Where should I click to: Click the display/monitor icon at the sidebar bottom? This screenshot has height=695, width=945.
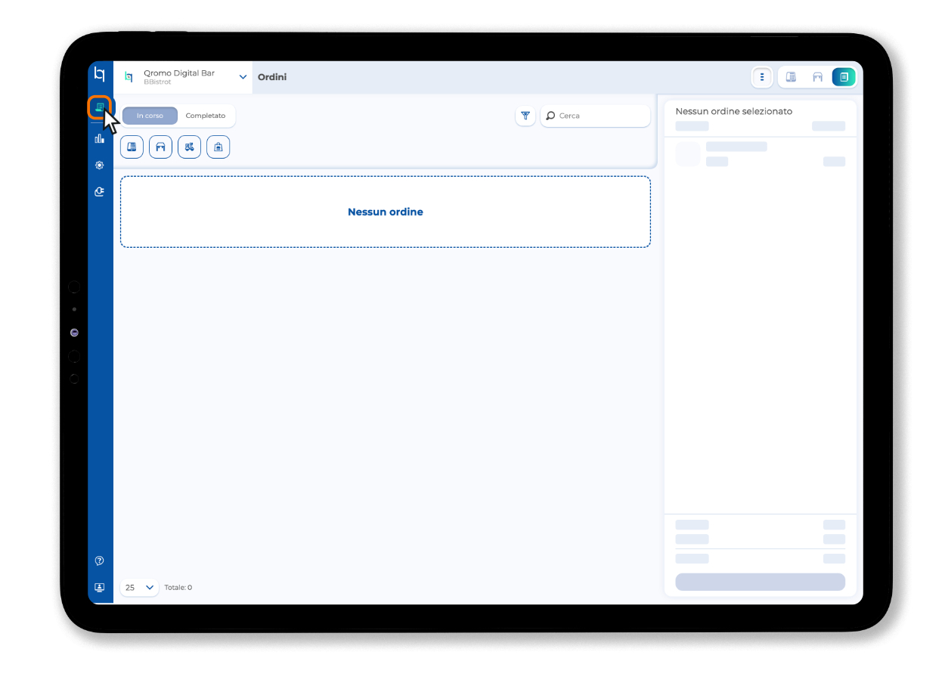click(99, 587)
